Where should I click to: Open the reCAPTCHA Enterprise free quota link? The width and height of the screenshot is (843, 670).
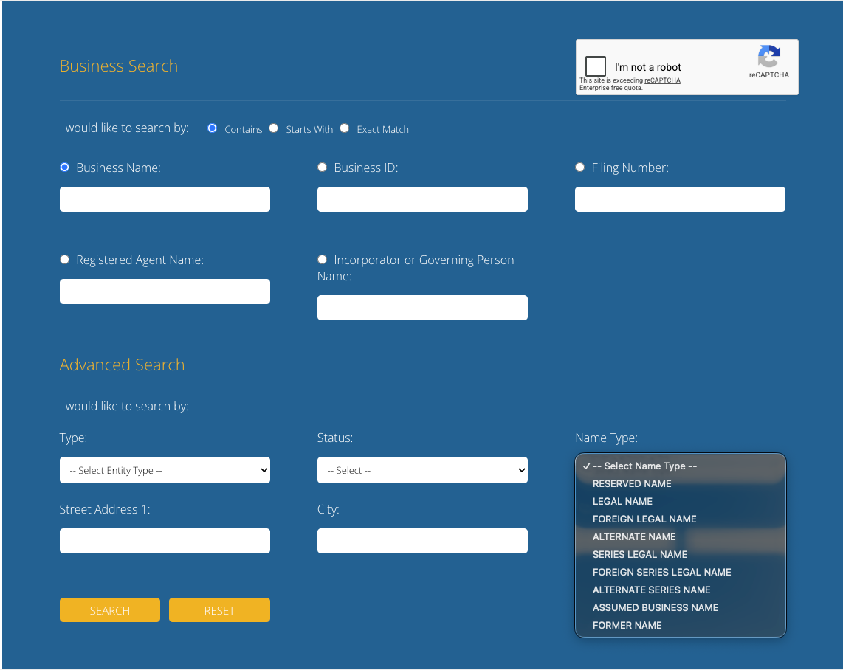tap(630, 84)
